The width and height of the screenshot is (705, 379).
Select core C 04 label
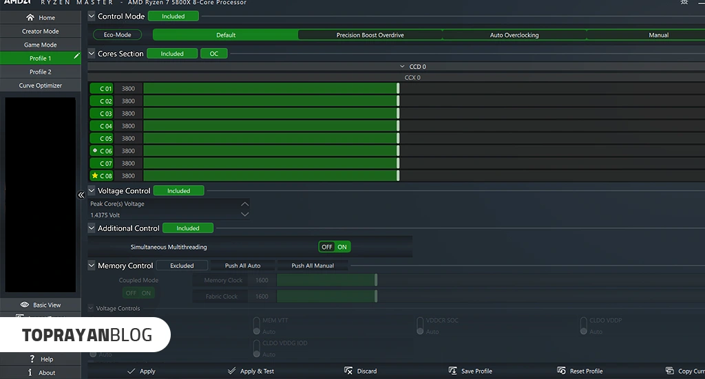102,126
